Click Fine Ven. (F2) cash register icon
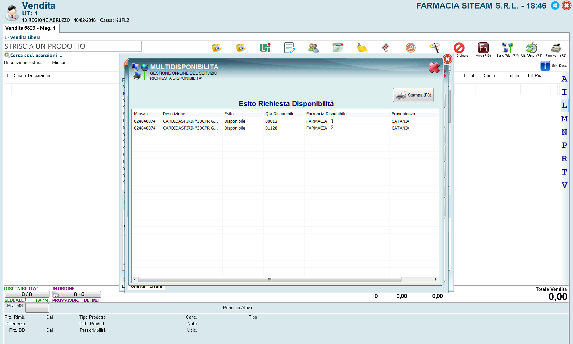The height and width of the screenshot is (344, 573). click(556, 48)
